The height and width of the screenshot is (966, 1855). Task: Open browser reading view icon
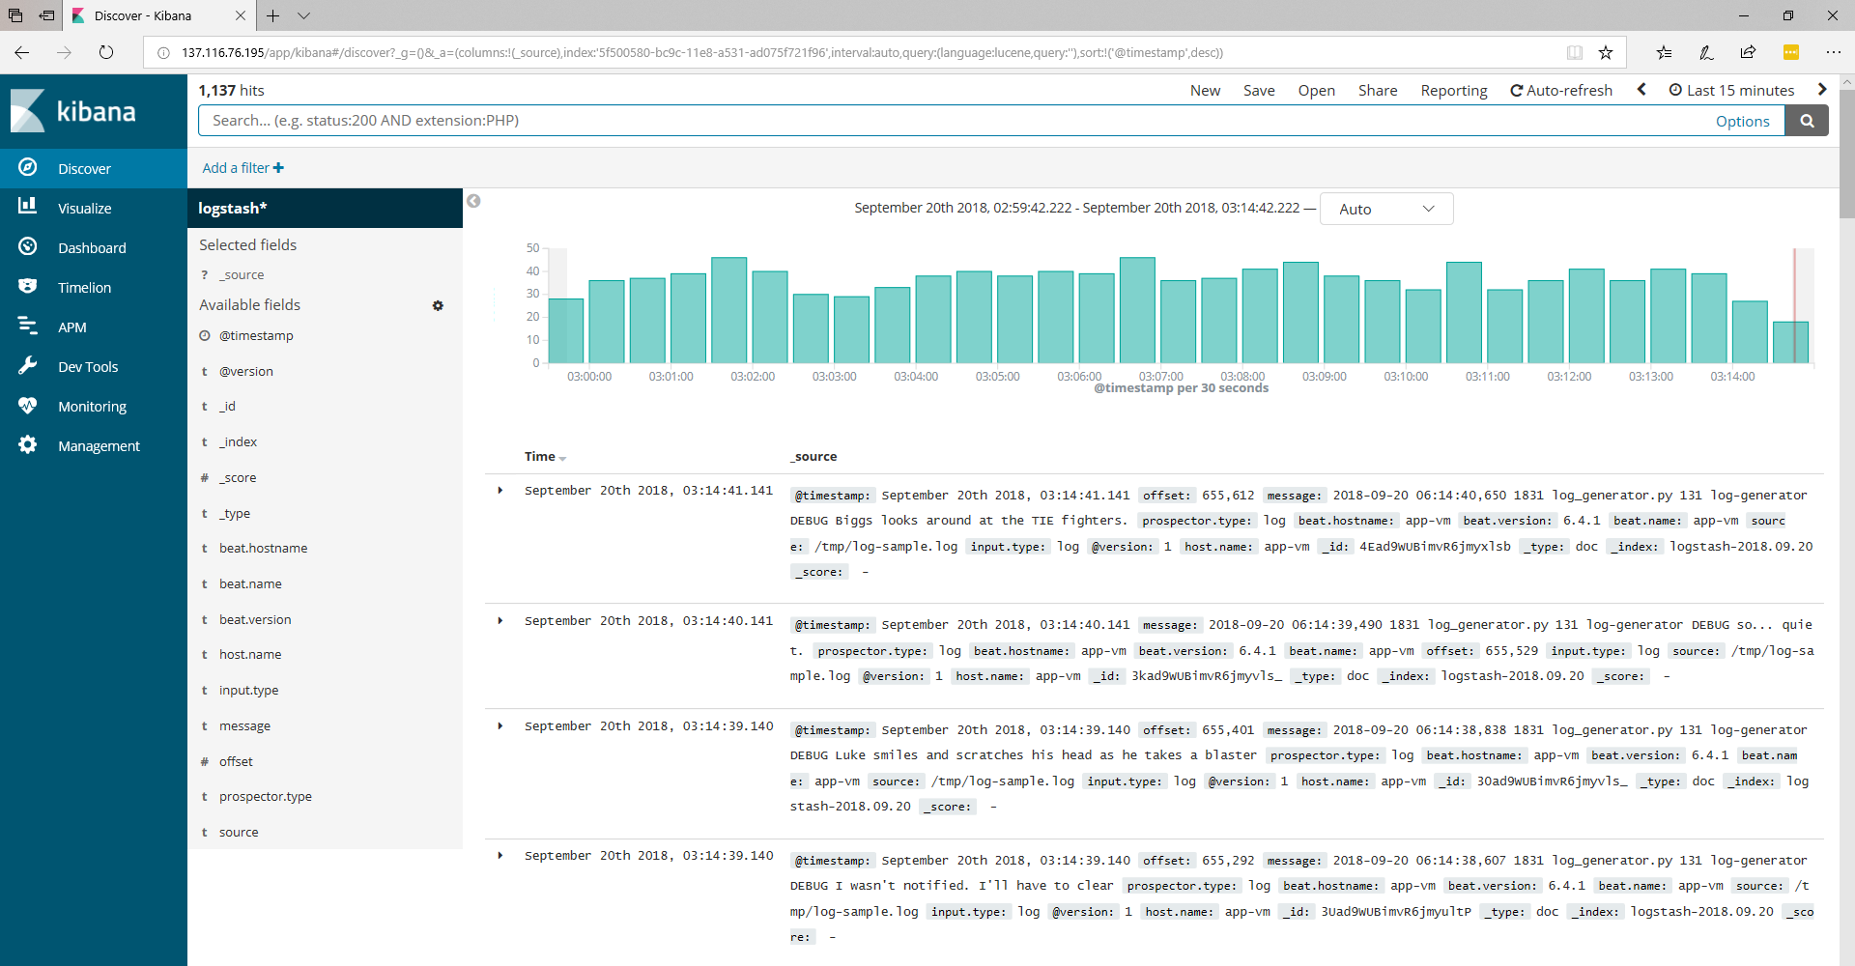pyautogui.click(x=1575, y=52)
